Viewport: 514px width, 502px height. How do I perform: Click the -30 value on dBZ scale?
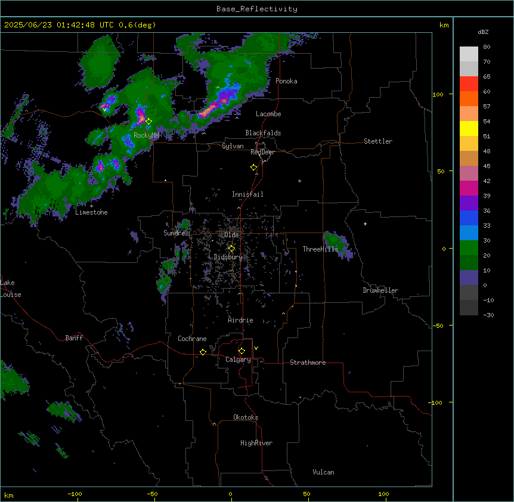click(x=488, y=315)
